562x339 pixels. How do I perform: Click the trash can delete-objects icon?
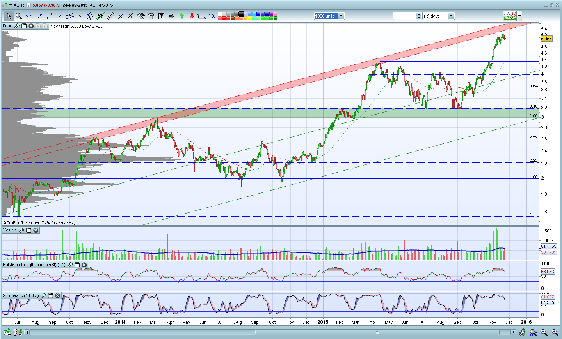(151, 16)
